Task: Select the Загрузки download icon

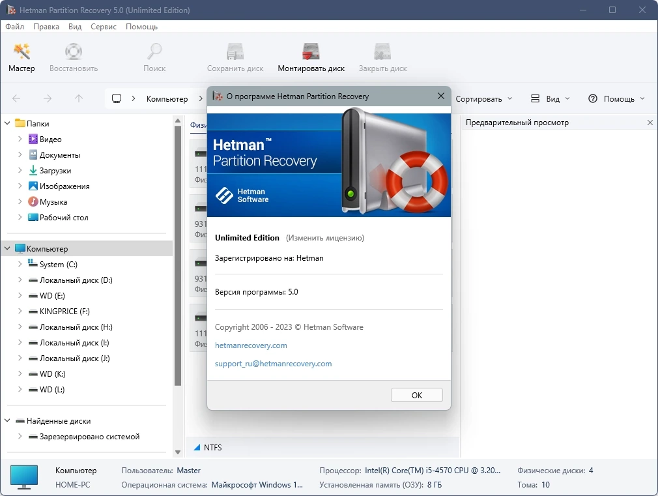Action: click(x=33, y=170)
